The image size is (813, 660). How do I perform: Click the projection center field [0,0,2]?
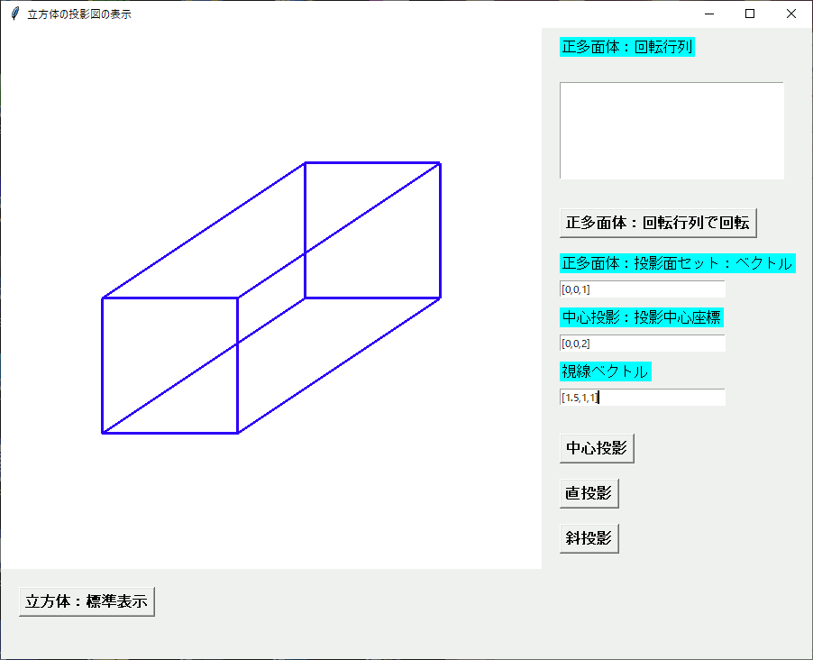(x=642, y=343)
